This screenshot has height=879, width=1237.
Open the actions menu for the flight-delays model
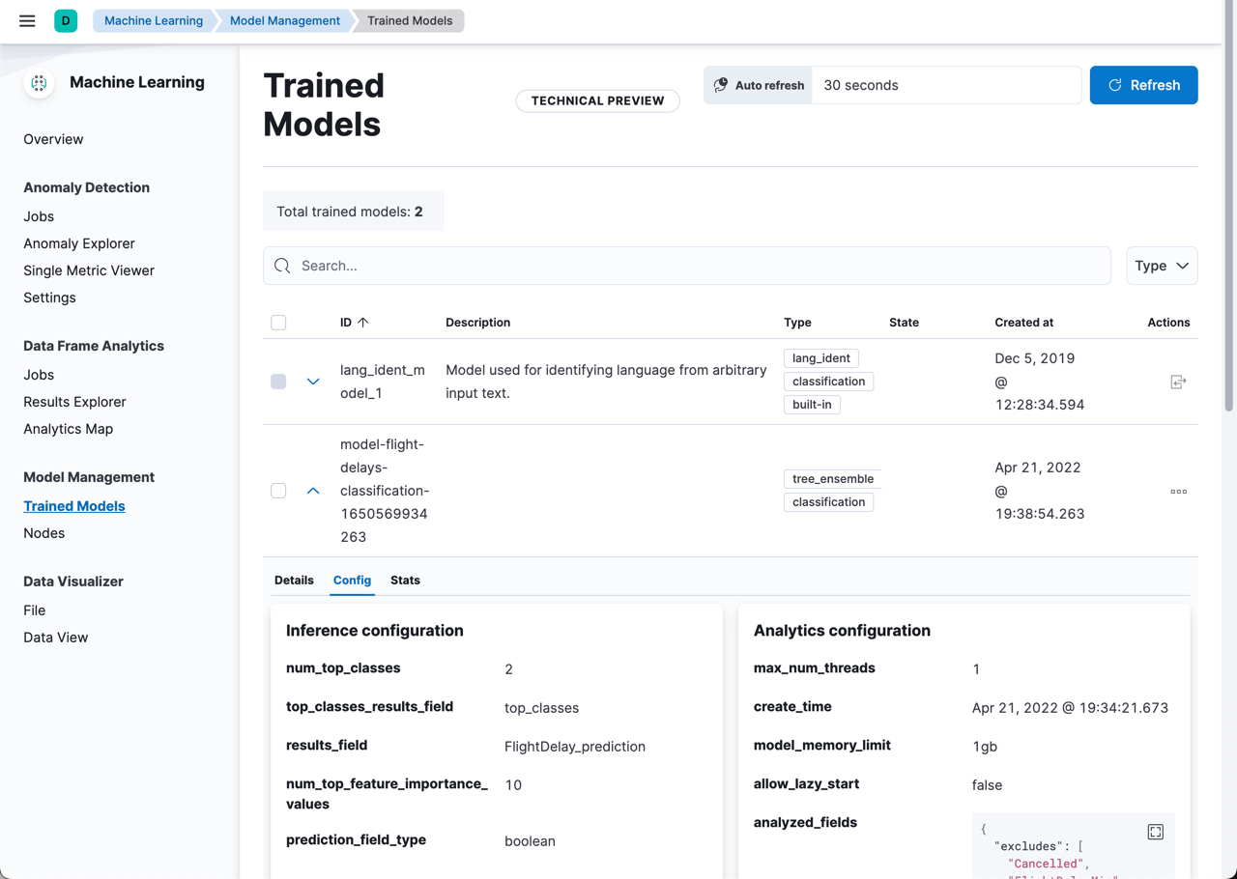(x=1178, y=491)
